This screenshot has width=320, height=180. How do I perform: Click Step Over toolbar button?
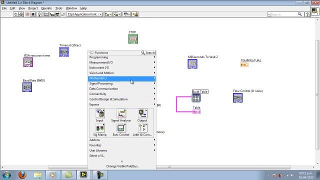point(57,14)
